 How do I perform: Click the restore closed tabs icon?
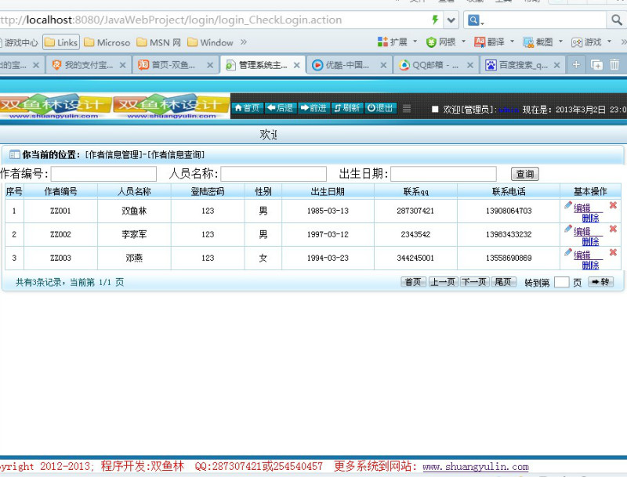596,65
